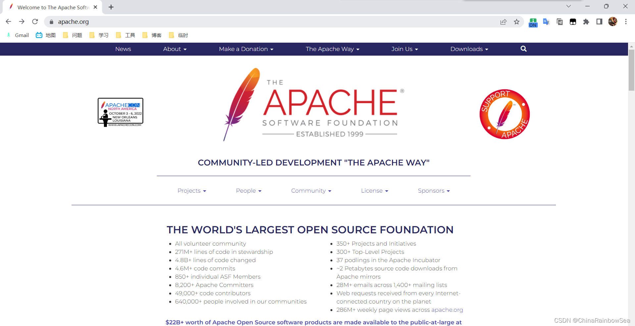Expand the Make a Donation dropdown

point(246,49)
